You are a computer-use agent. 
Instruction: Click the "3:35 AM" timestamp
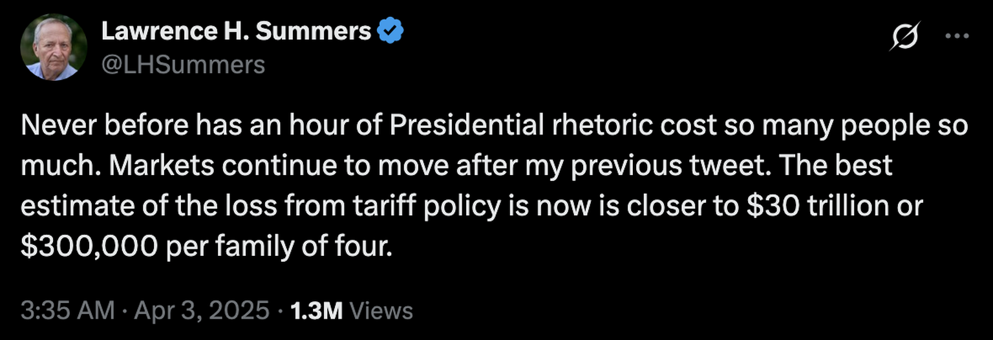tap(67, 310)
